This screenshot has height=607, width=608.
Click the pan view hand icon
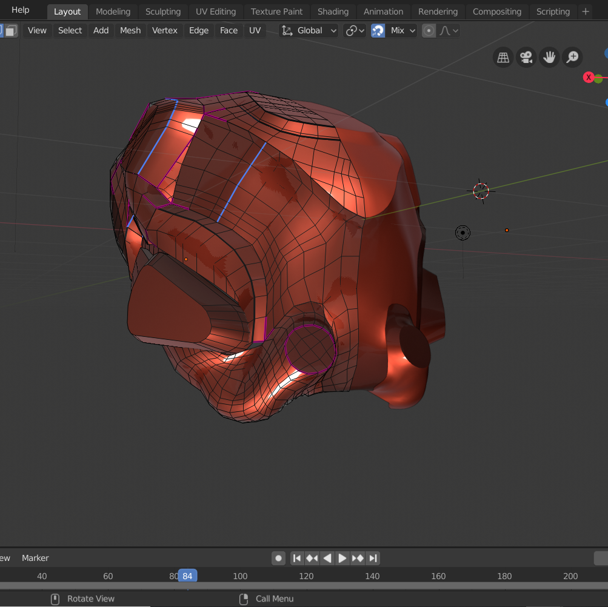tap(549, 58)
